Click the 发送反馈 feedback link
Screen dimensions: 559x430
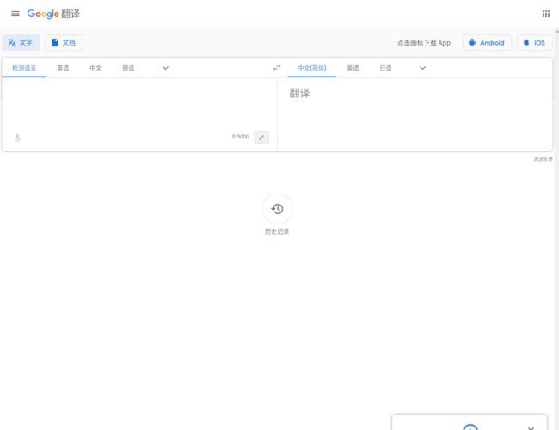pyautogui.click(x=543, y=159)
